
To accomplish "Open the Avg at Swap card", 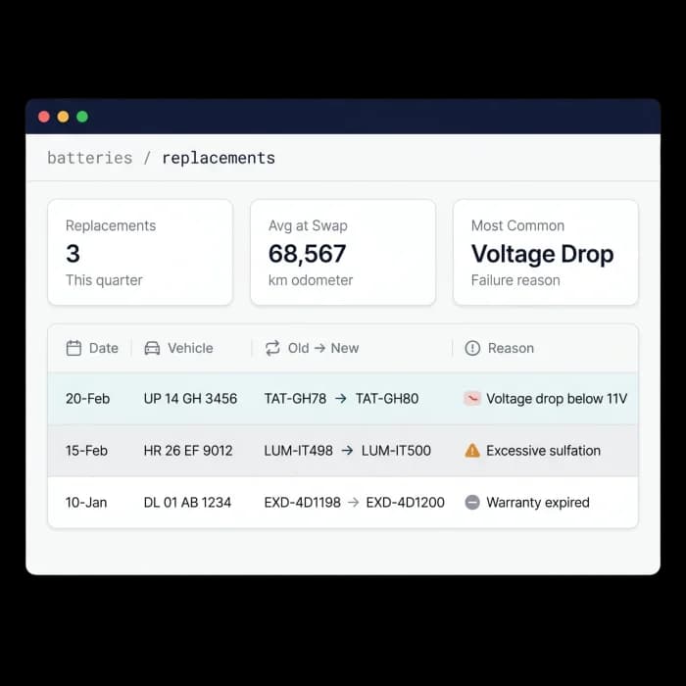I will click(x=343, y=253).
